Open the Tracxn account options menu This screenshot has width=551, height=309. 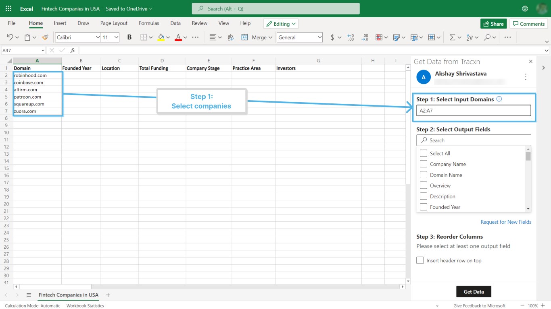[x=526, y=76]
